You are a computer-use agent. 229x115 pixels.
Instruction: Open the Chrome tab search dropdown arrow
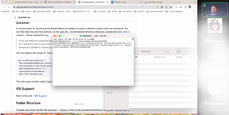point(194,2)
